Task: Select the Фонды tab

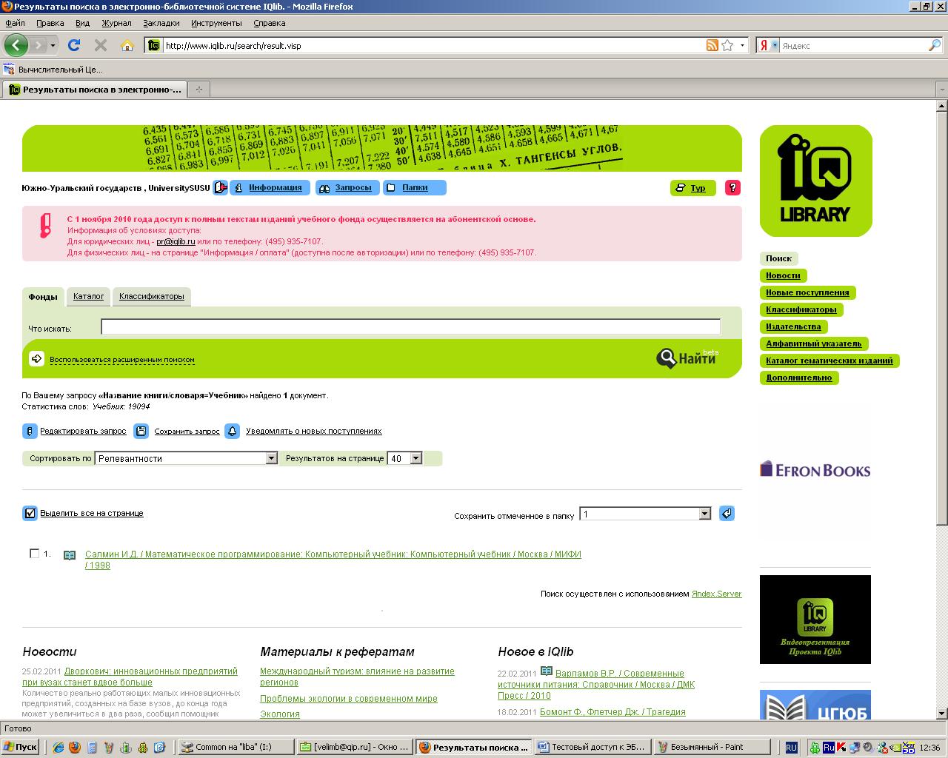Action: click(43, 296)
